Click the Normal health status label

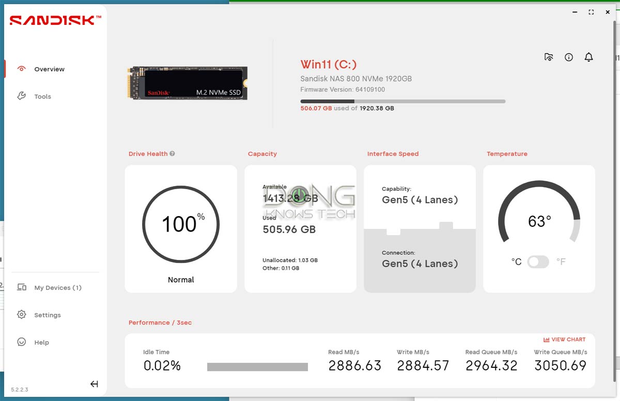[181, 280]
